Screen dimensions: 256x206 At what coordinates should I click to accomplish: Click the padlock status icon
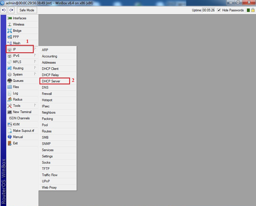[253, 10]
